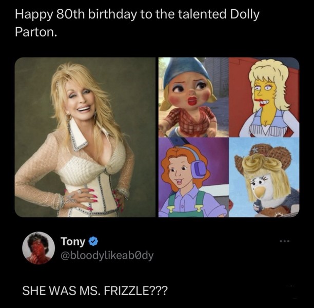Click the words SHE WAS MS.

[61, 291]
